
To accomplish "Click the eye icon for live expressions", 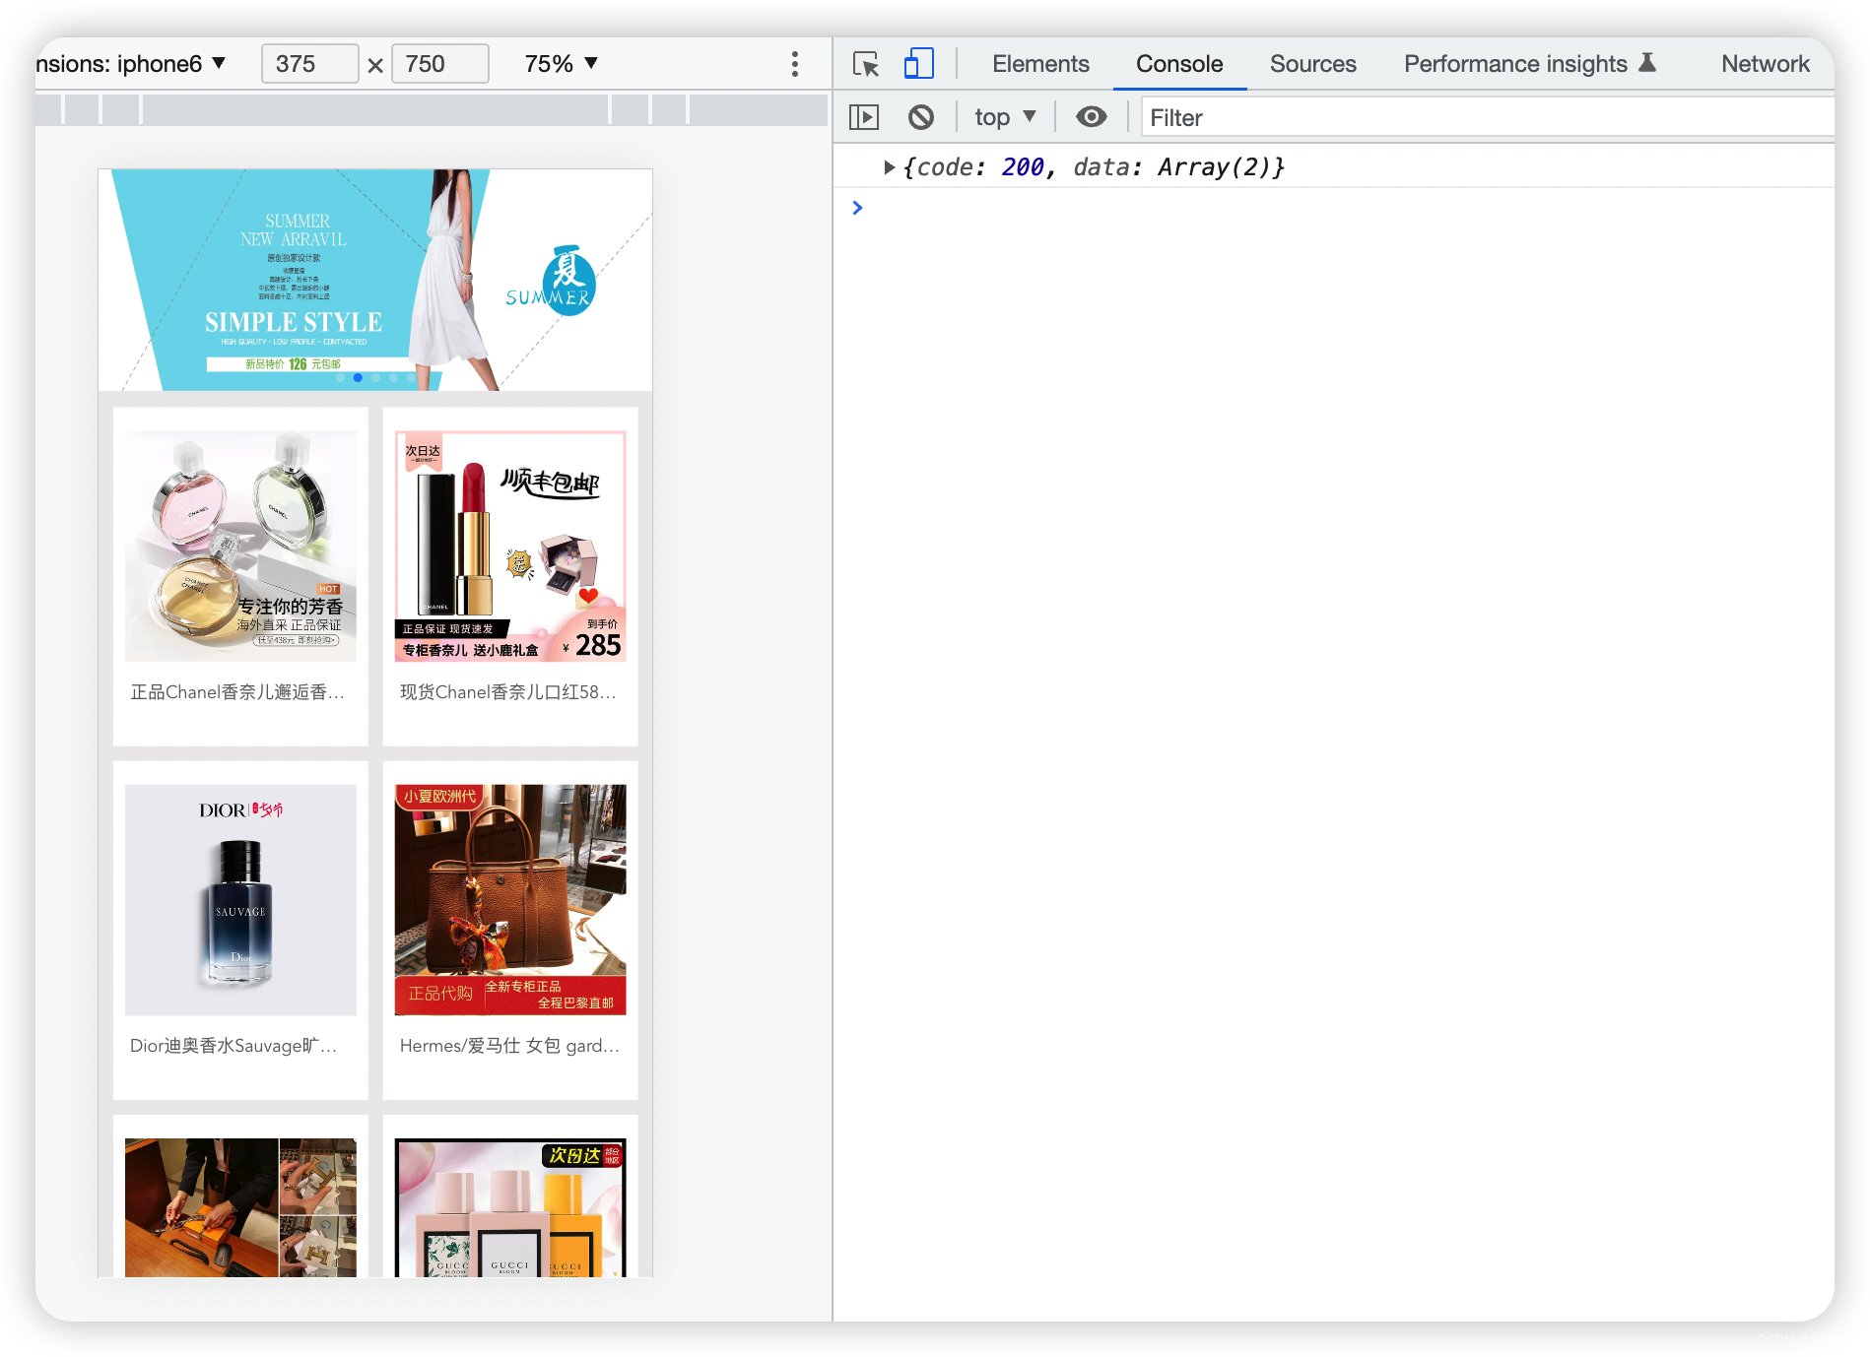I will [x=1091, y=117].
